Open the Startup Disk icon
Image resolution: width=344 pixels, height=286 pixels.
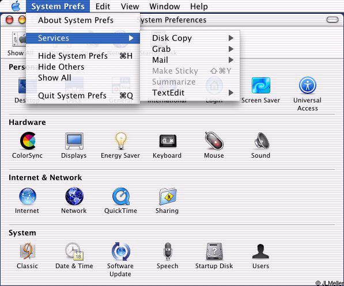tap(214, 251)
